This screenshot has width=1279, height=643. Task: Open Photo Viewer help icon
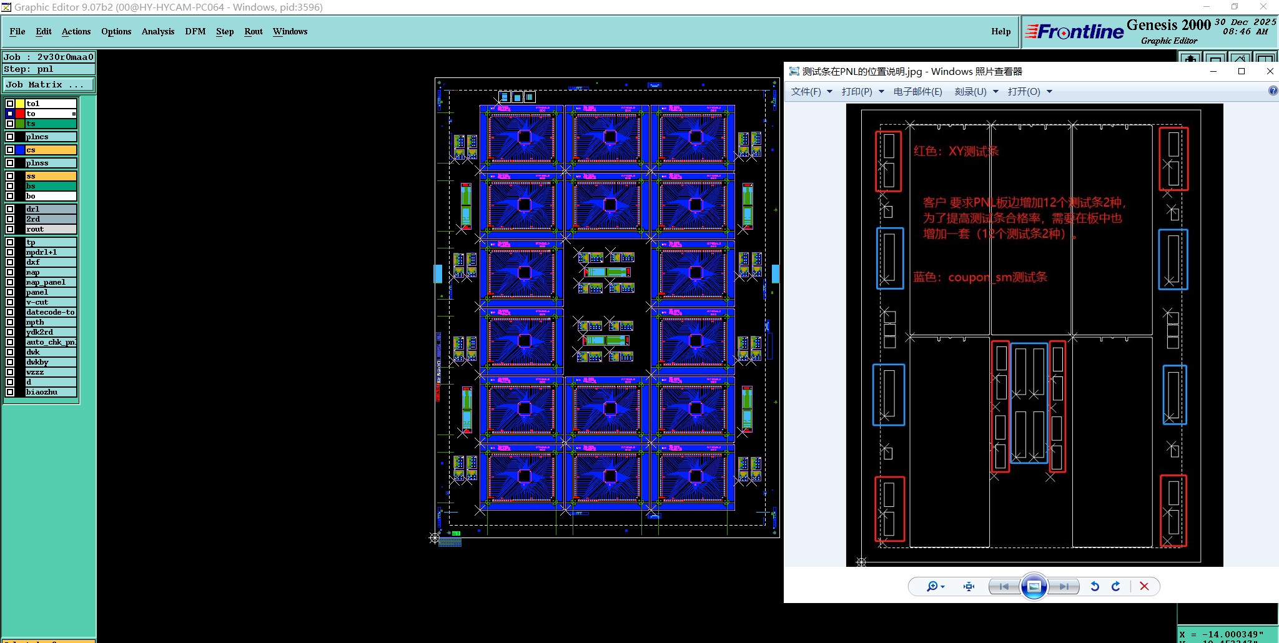[1273, 91]
